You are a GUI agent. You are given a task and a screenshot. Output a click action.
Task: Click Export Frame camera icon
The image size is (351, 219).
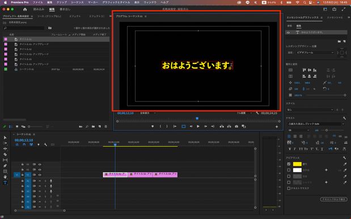(236, 127)
